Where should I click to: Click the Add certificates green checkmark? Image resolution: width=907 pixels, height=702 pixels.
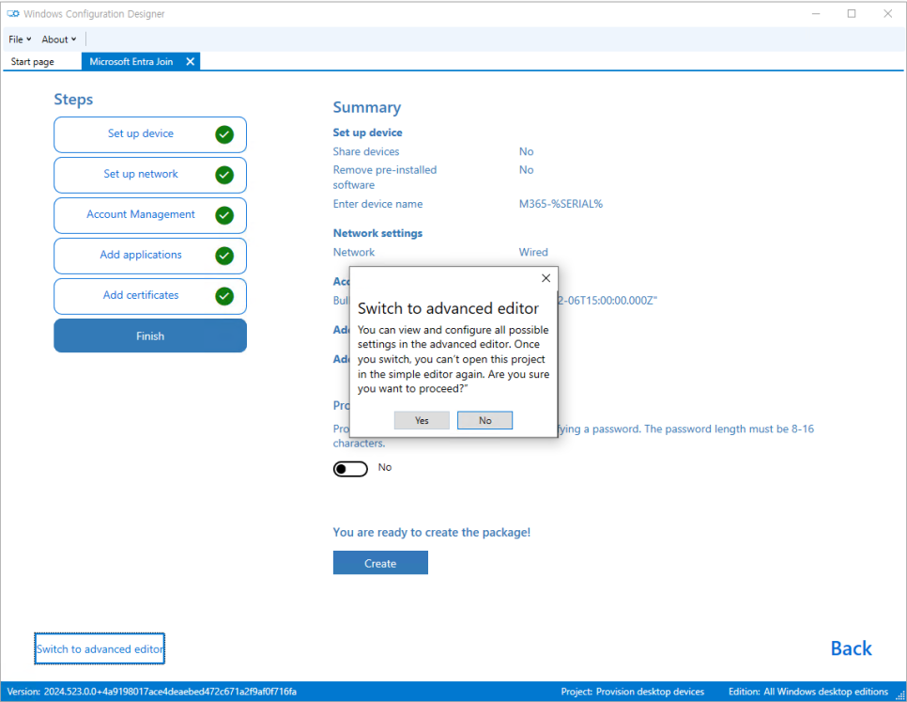tap(224, 296)
